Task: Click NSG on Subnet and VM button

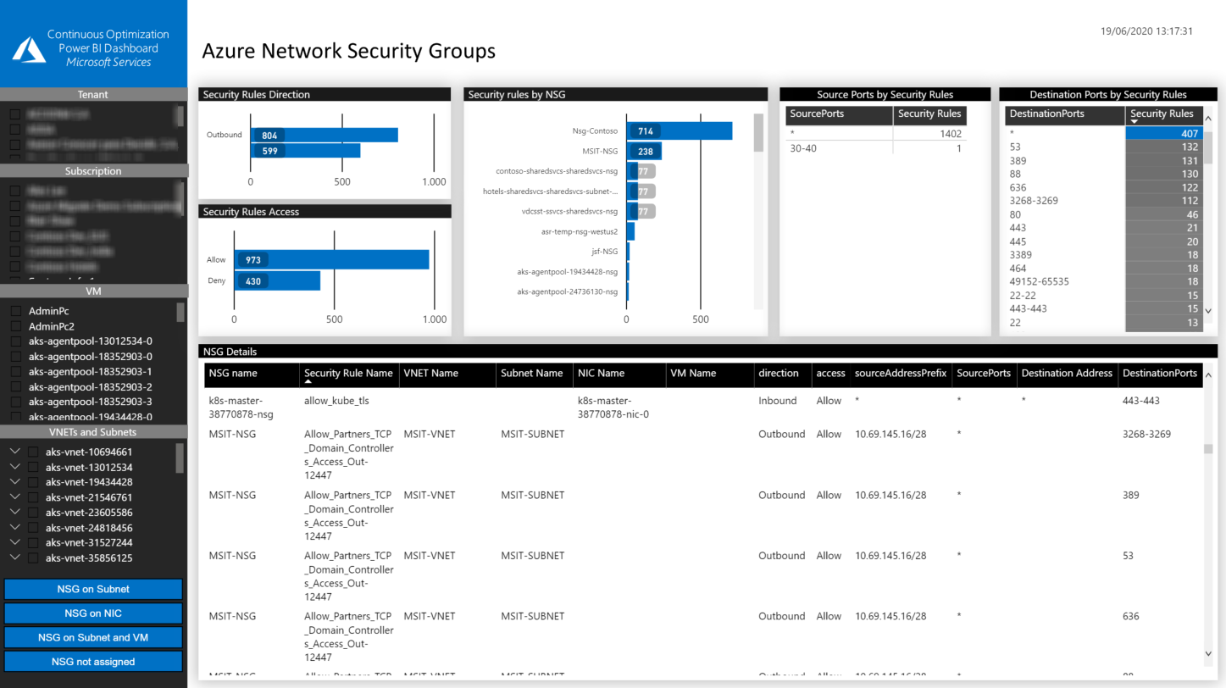Action: point(93,637)
